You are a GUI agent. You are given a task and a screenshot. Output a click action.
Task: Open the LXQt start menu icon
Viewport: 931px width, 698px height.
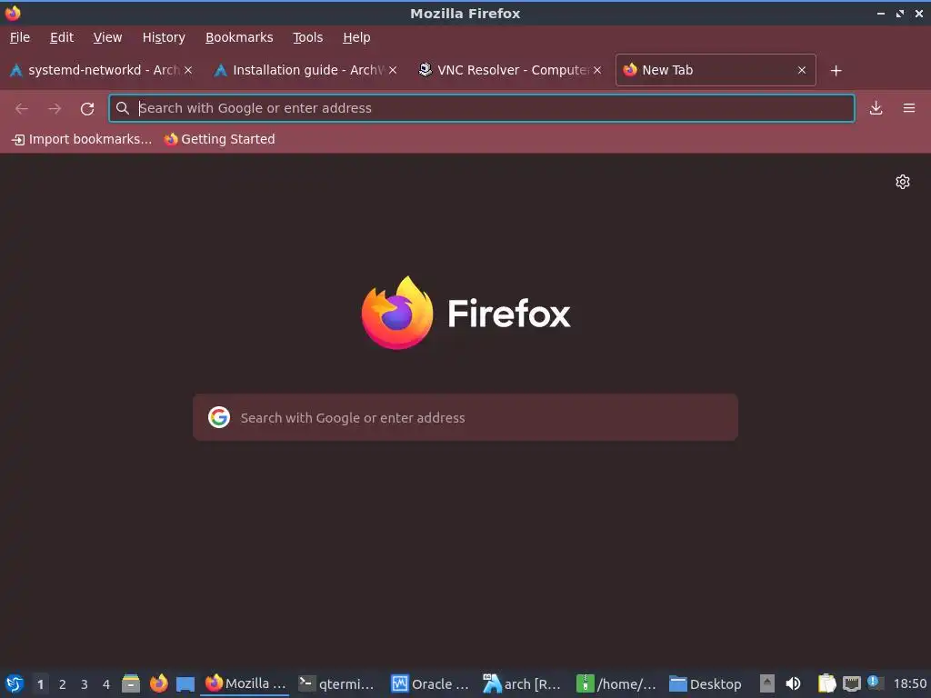click(x=15, y=683)
